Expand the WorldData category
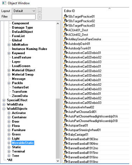132x165 pixels. 4,105
